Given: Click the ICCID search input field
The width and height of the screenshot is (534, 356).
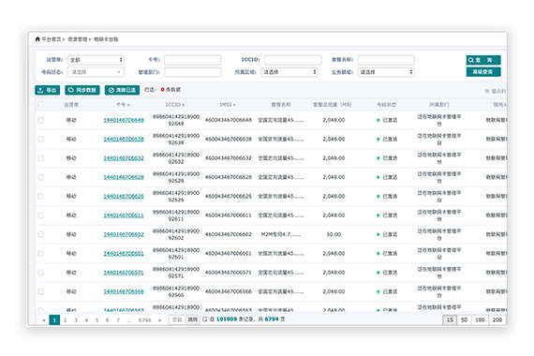Looking at the screenshot, I should pos(292,60).
